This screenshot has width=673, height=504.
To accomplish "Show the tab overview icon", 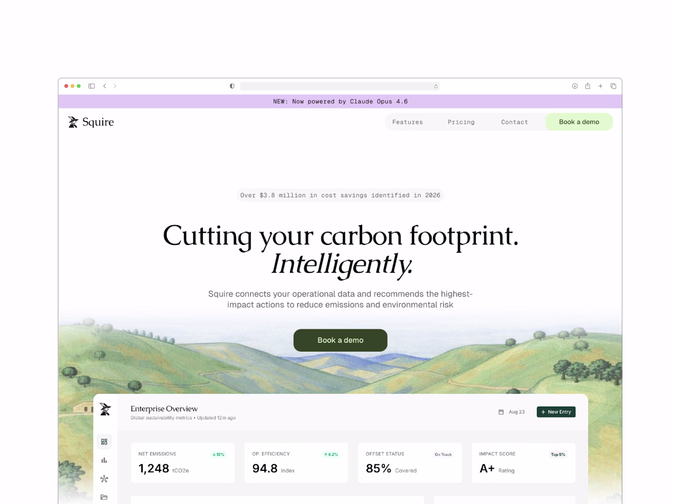I will [613, 86].
